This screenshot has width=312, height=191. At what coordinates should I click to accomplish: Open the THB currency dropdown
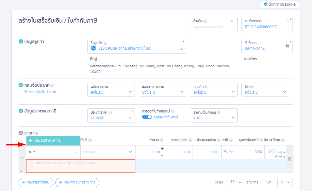[213, 115]
